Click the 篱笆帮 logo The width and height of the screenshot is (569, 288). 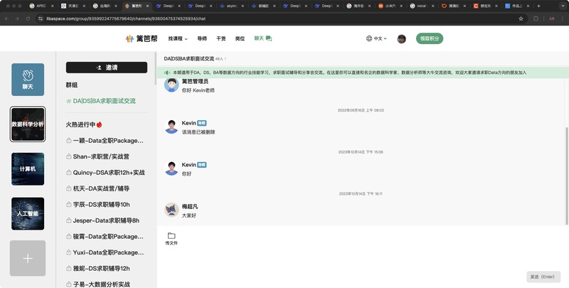142,38
